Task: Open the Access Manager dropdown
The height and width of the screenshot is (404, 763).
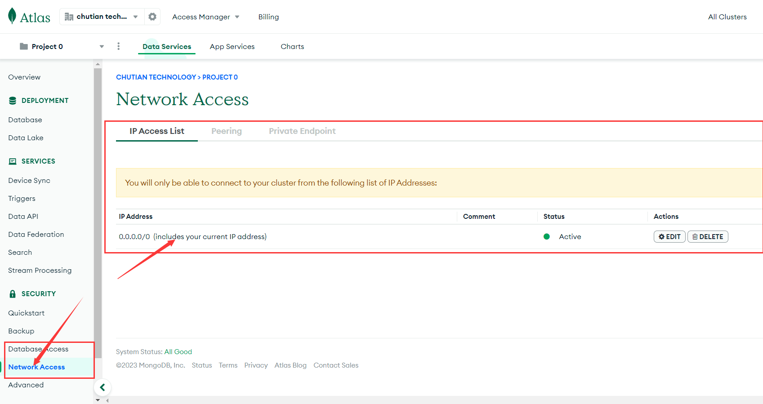Action: (205, 17)
